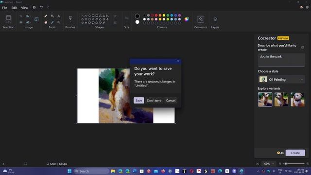This screenshot has width=311, height=175.
Task: Select the second dog variant thumbnail
Action: [x=281, y=99]
